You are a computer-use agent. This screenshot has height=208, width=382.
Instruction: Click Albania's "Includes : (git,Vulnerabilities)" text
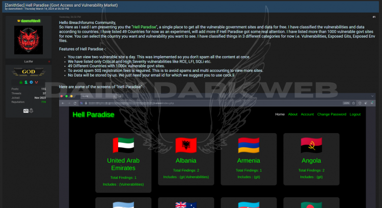pos(186,177)
